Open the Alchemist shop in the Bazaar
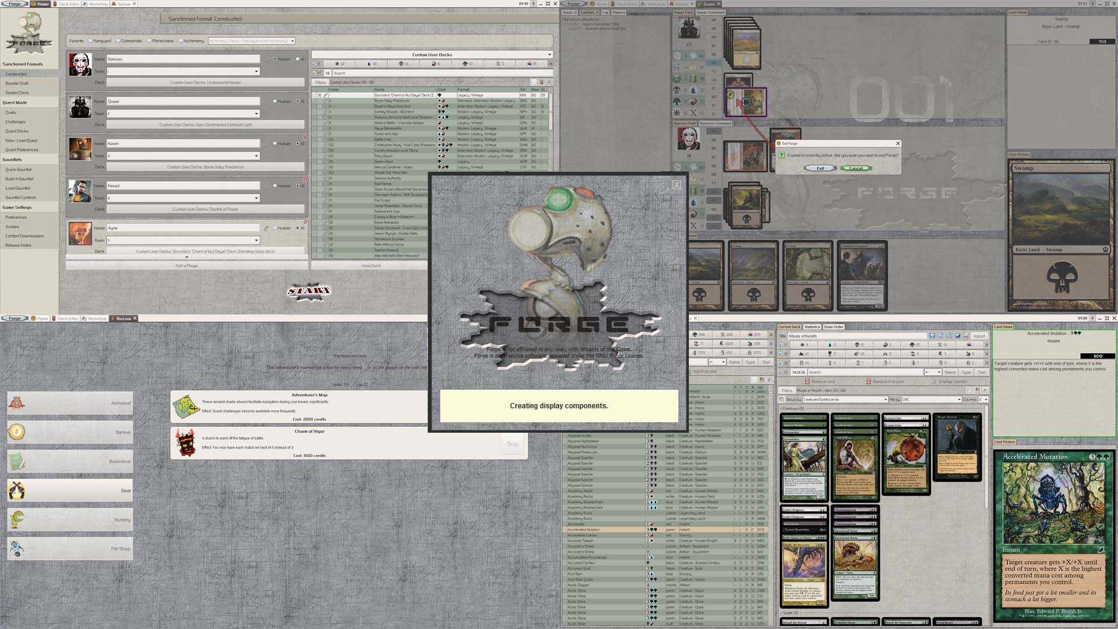This screenshot has width=1118, height=629. coord(70,403)
